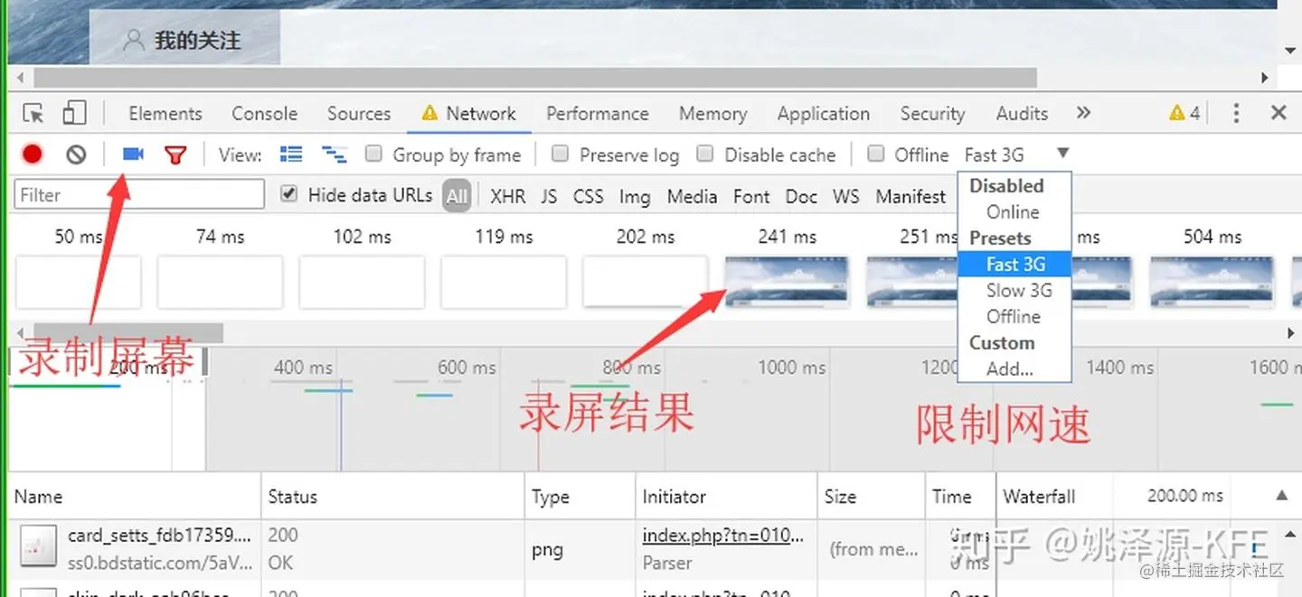Viewport: 1302px width, 597px height.
Task: Toggle the device toolbar icon
Action: point(74,113)
